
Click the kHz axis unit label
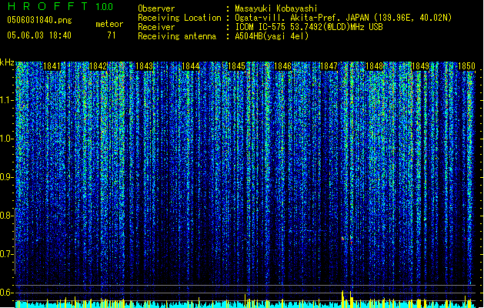(x=7, y=62)
